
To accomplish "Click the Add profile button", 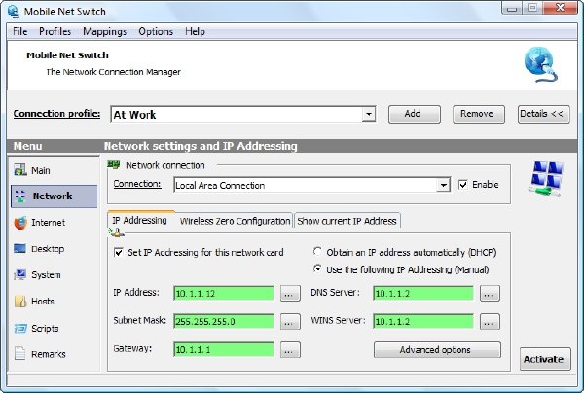I will [x=415, y=114].
